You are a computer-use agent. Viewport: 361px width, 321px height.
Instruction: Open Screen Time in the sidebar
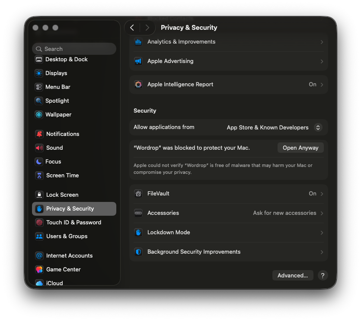[74, 176]
